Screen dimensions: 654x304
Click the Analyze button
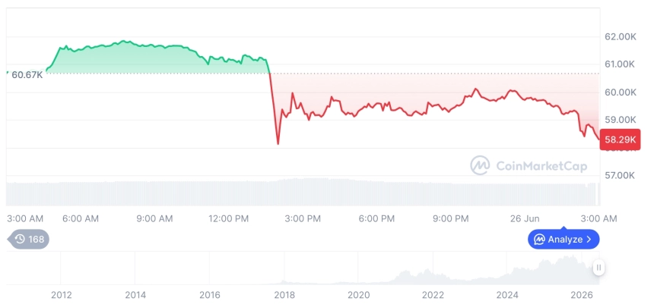pyautogui.click(x=564, y=239)
